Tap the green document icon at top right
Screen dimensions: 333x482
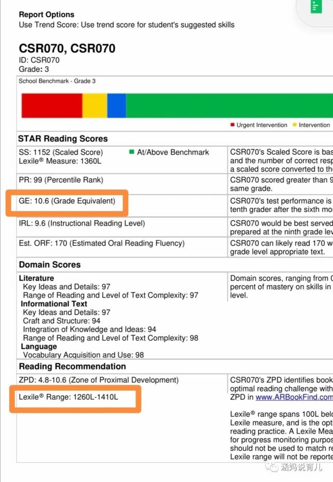[x=316, y=7]
